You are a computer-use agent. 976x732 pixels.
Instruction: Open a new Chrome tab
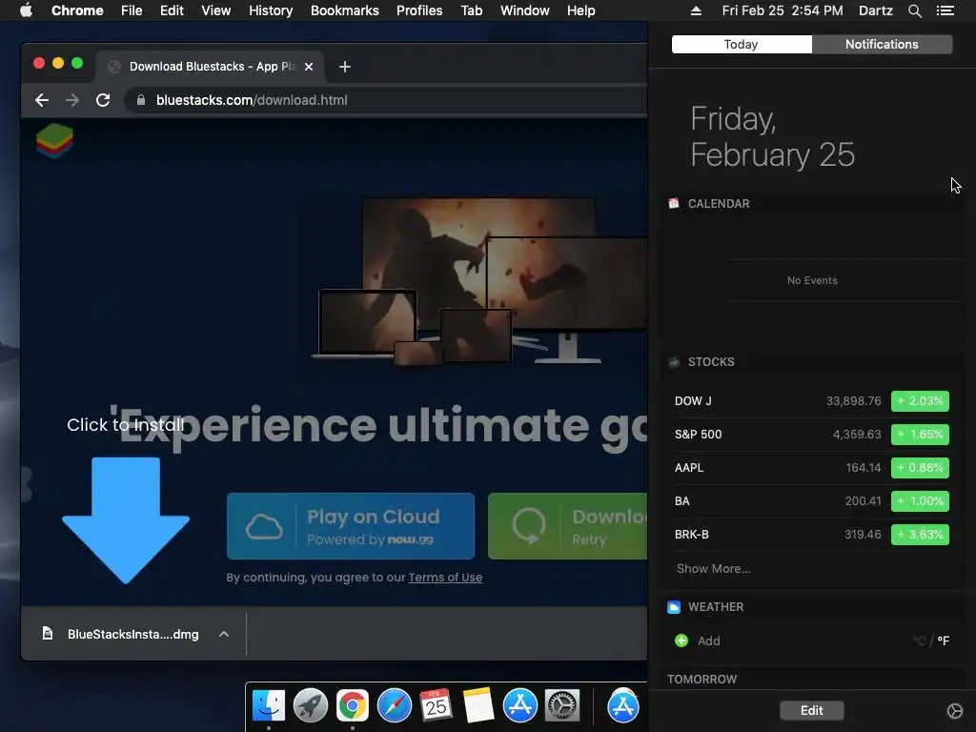345,67
